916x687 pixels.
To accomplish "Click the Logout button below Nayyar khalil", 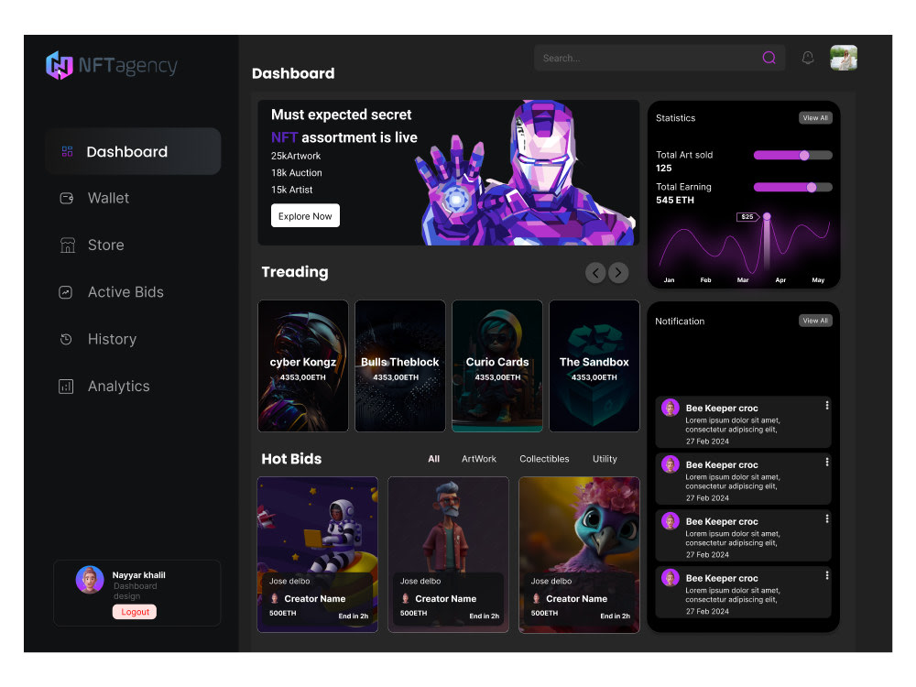I will [134, 611].
